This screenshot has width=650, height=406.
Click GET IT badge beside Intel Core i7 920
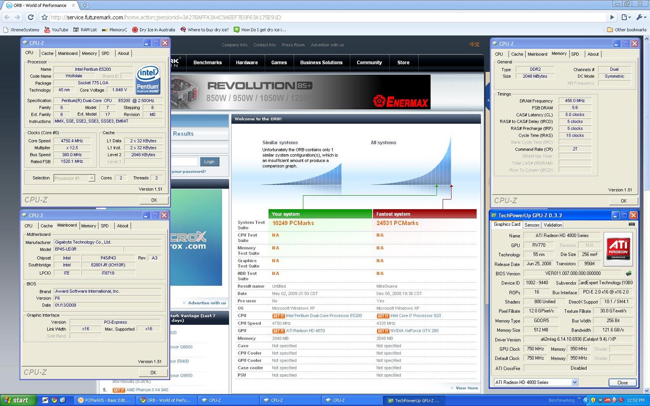pos(383,316)
